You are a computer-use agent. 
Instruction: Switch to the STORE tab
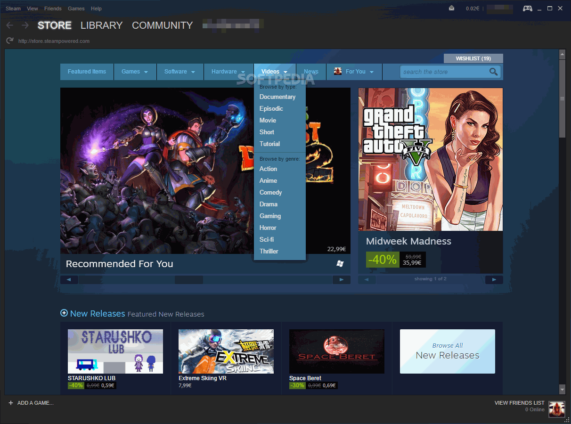[x=55, y=25]
